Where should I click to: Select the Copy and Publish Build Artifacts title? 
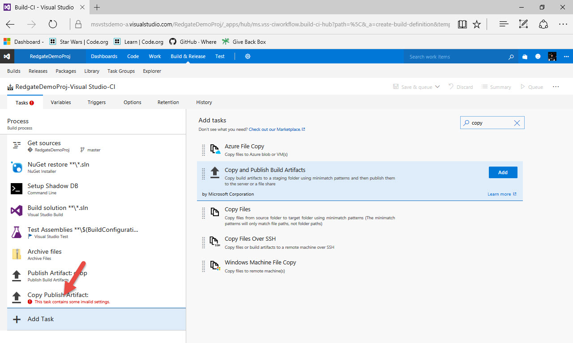pyautogui.click(x=265, y=170)
